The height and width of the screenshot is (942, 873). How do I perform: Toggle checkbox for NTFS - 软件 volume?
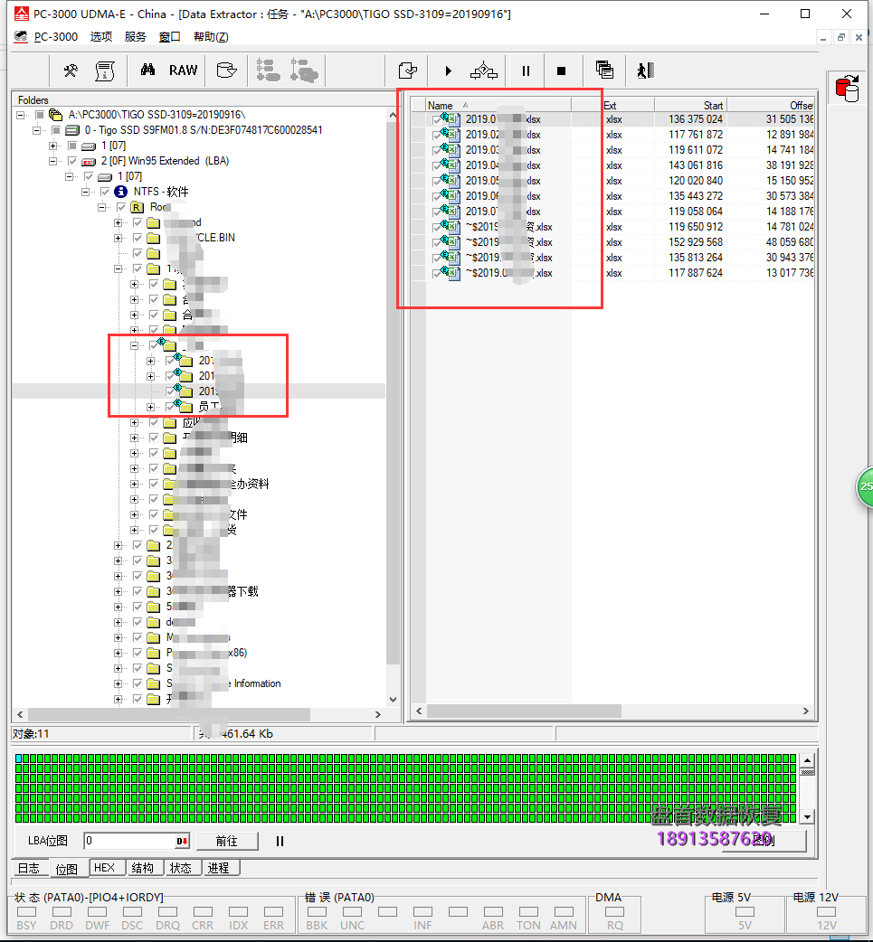pos(105,192)
